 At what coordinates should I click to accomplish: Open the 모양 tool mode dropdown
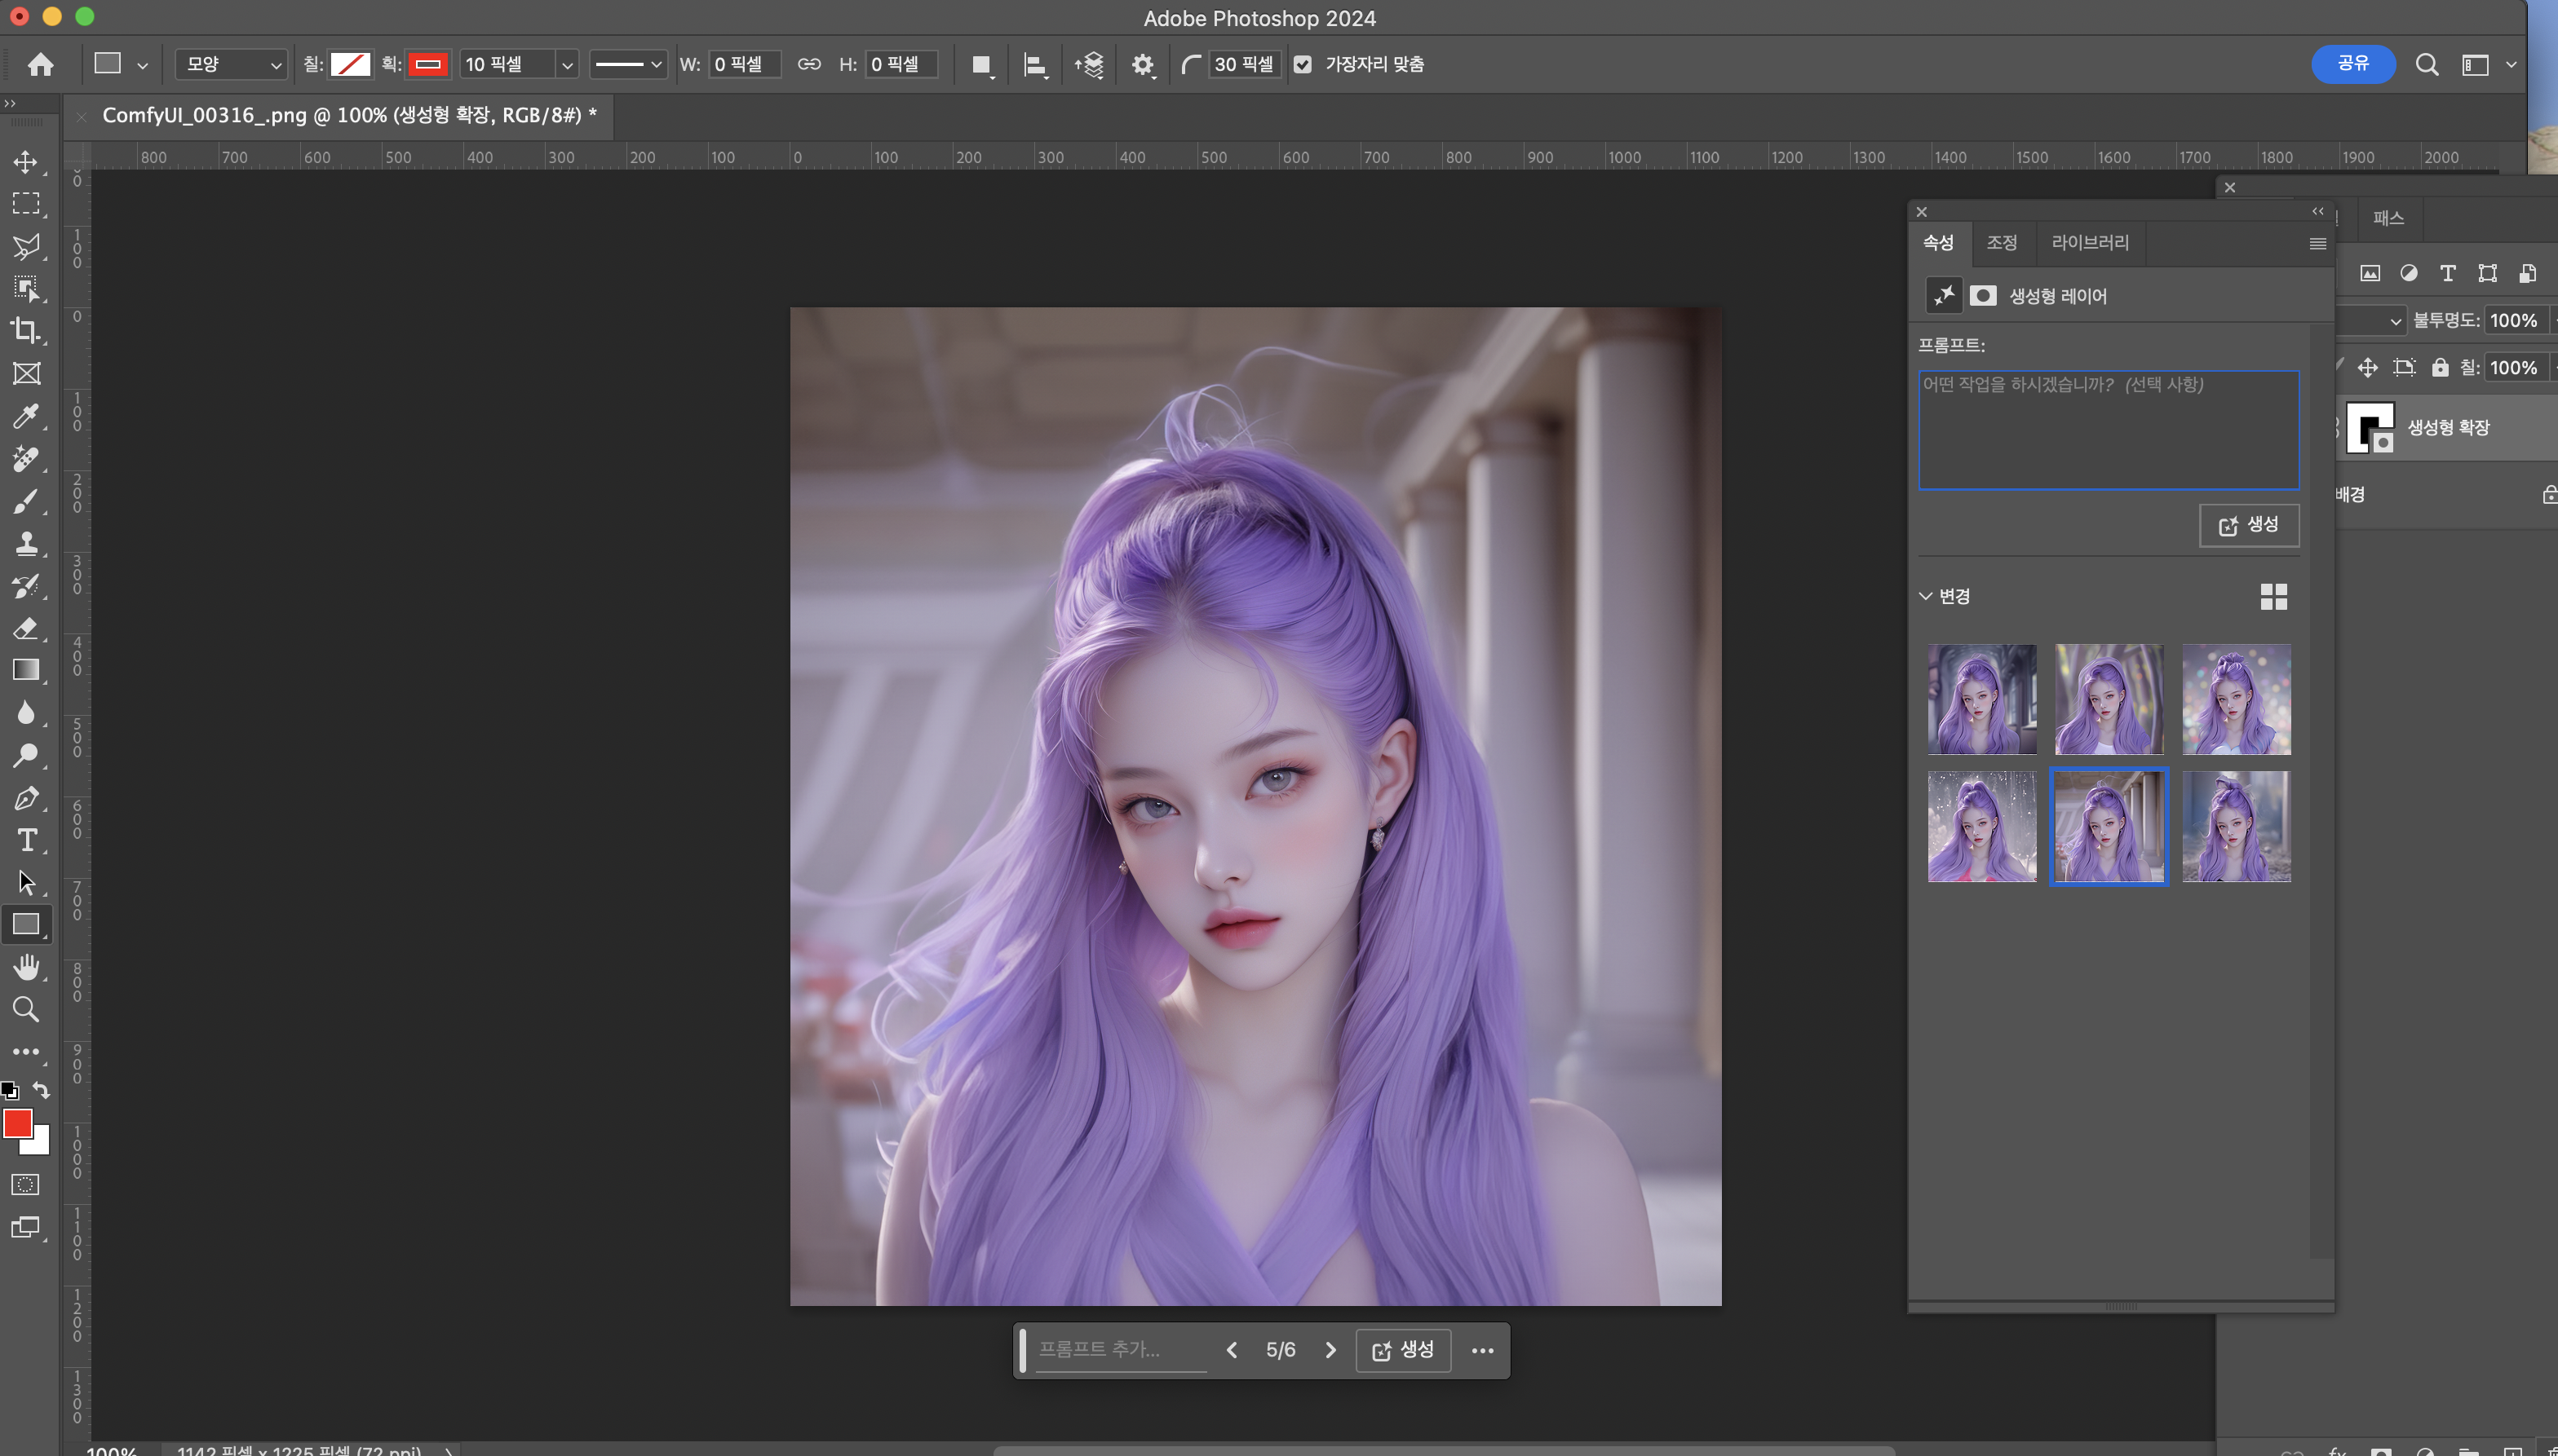tap(232, 65)
